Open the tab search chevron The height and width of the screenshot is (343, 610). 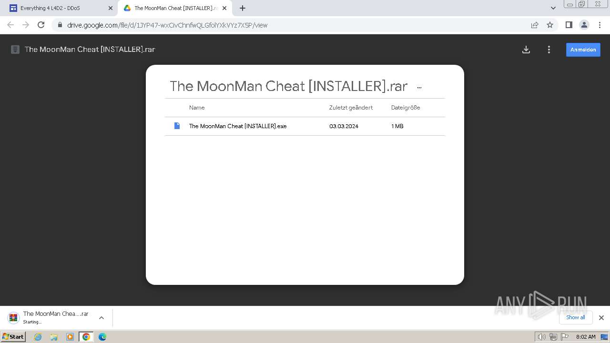click(553, 8)
